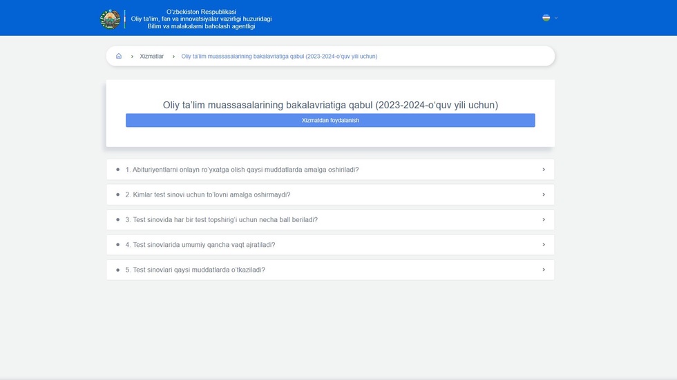Open the language selector dropdown arrow

point(555,18)
